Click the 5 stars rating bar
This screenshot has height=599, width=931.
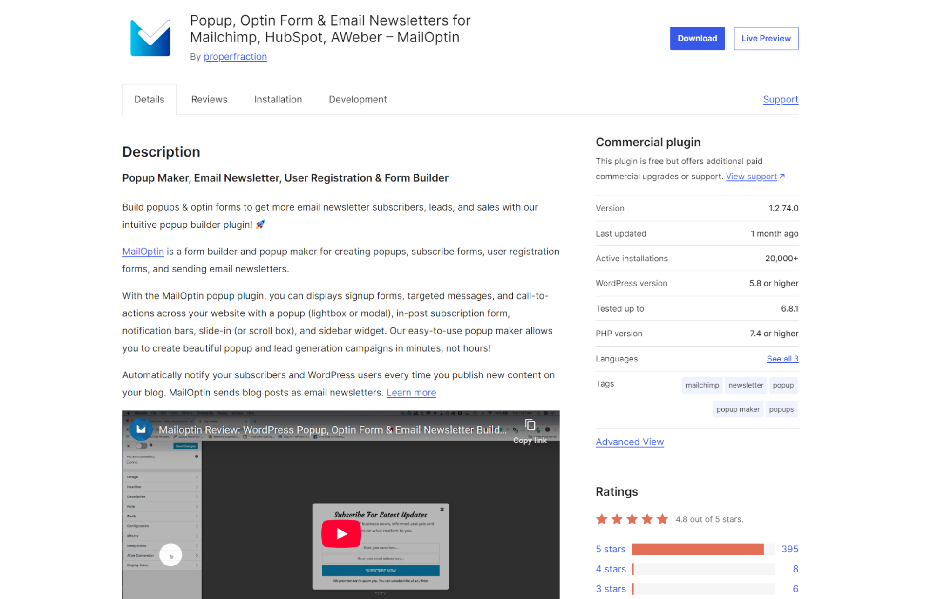coord(703,549)
